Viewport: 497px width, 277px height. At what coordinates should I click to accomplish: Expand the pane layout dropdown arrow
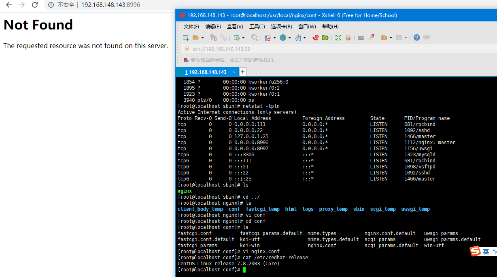(406, 38)
